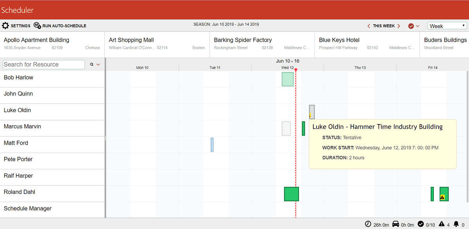Click the completed jobs checkmark icon
Screen dimensions: 469x229
click(421, 224)
